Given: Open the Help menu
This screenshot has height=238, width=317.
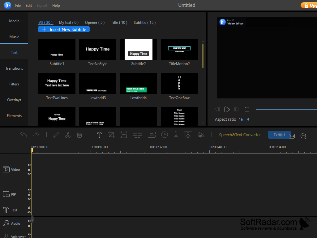Looking at the screenshot, I should tap(56, 6).
